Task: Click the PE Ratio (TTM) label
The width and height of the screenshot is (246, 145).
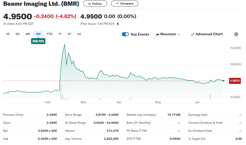Action: pyautogui.click(x=137, y=131)
